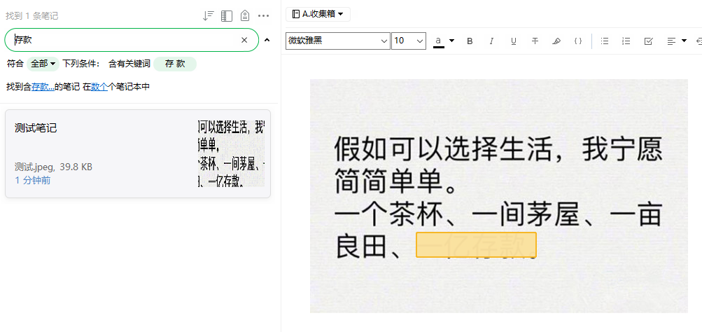Click the note preview thumbnail image
The image size is (702, 332).
(x=231, y=153)
